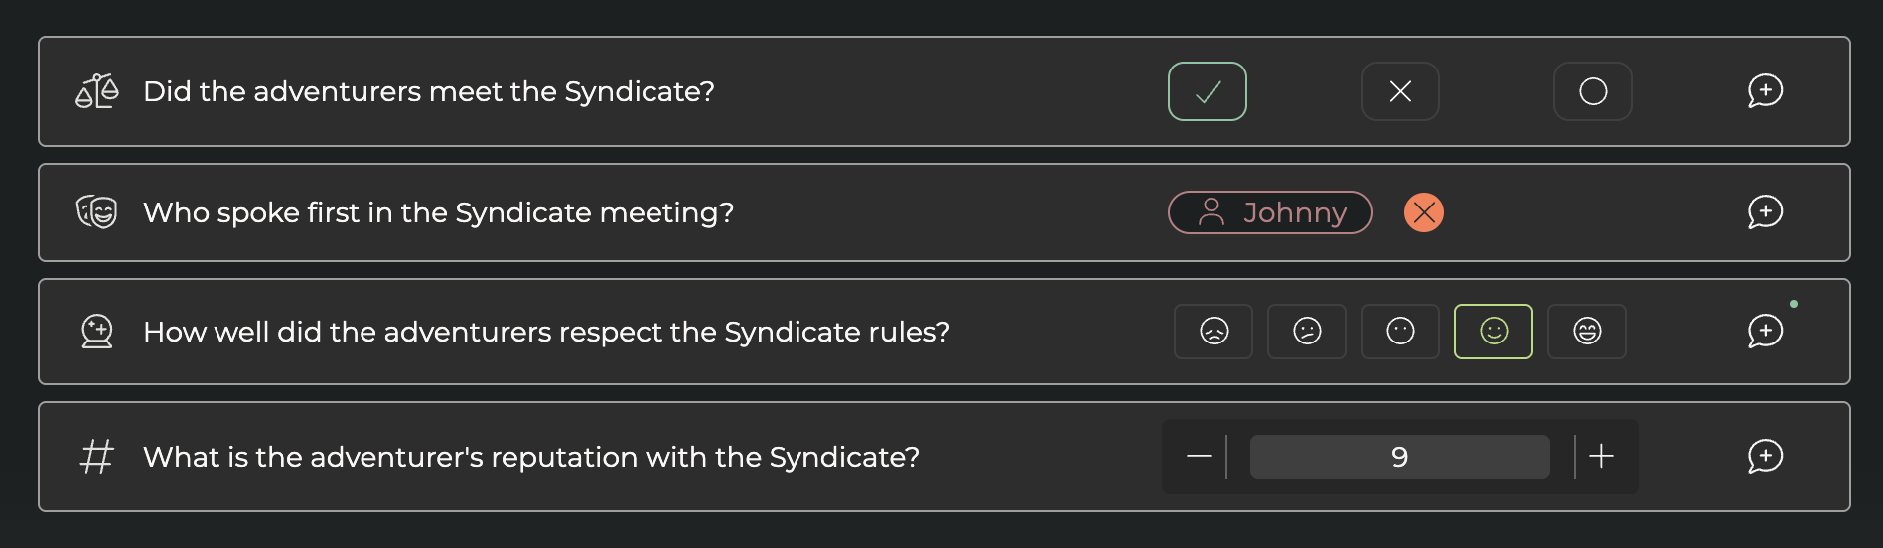Increase reputation with the plus button
This screenshot has width=1883, height=548.
tap(1601, 457)
